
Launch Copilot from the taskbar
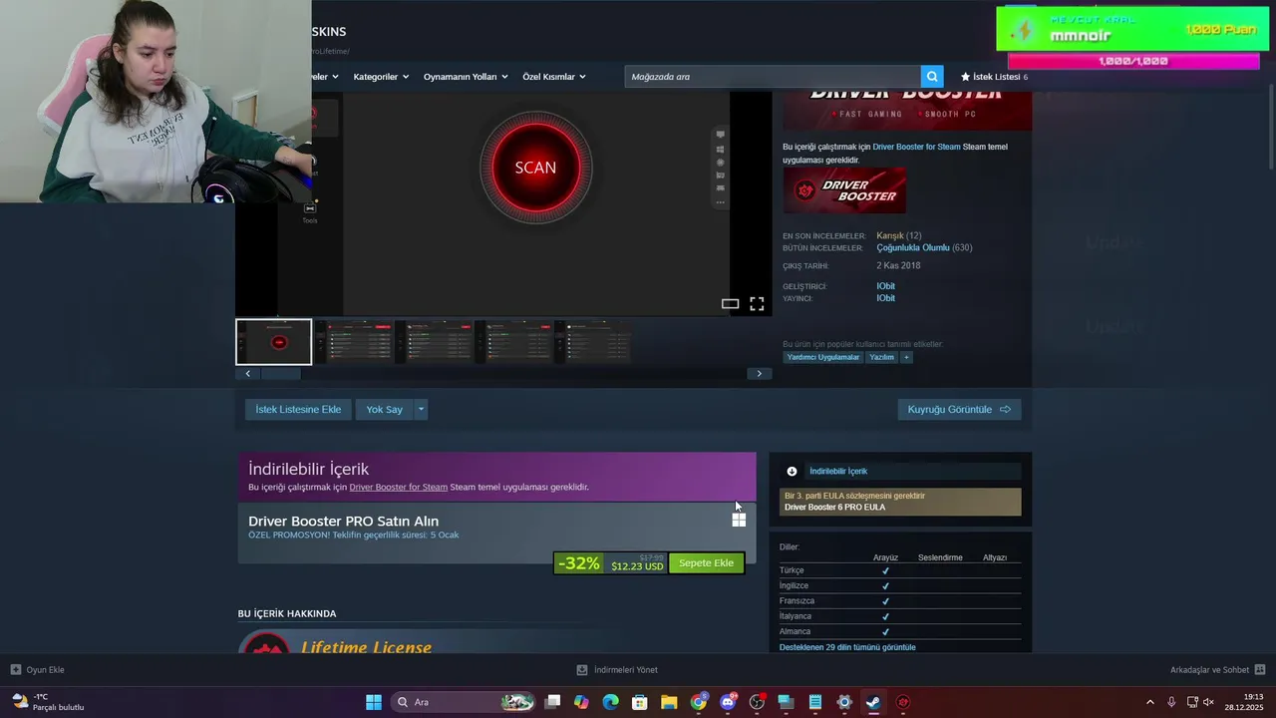point(581,702)
